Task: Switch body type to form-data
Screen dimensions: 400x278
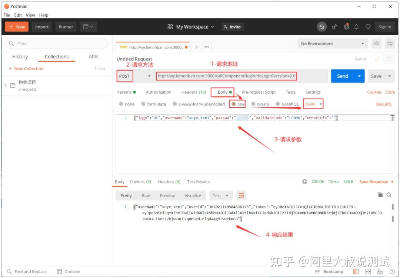Action: coord(153,104)
